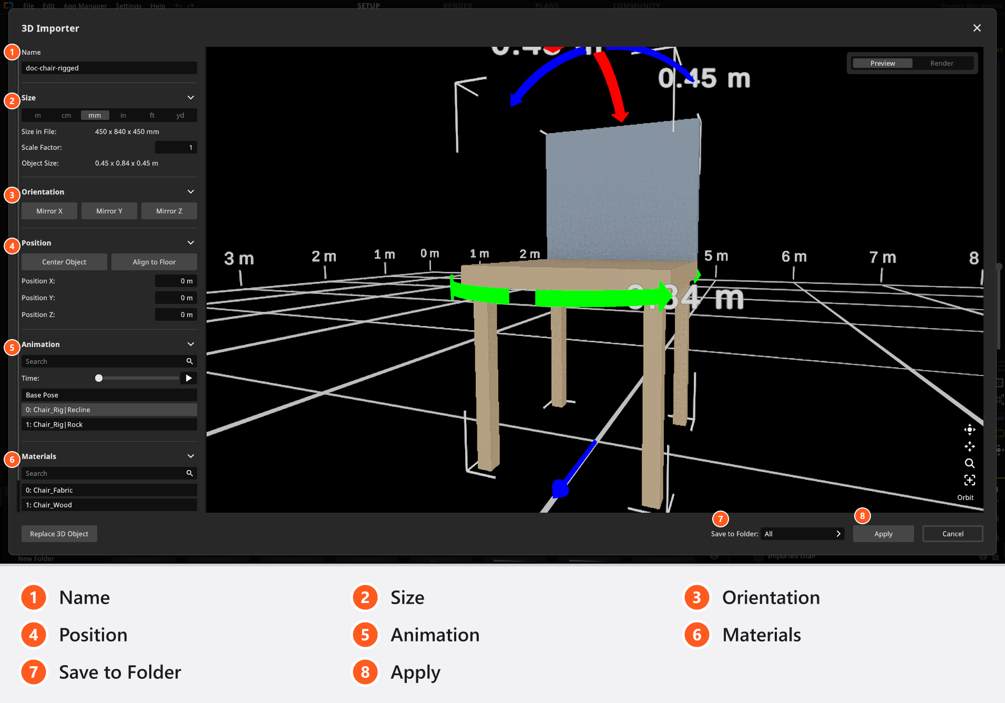Collapse the Position section chevron
1005x703 pixels.
click(191, 243)
